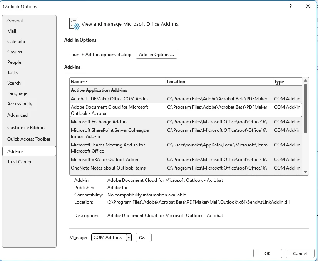318x261 pixels.
Task: Go to Groups options
Action: coord(29,52)
